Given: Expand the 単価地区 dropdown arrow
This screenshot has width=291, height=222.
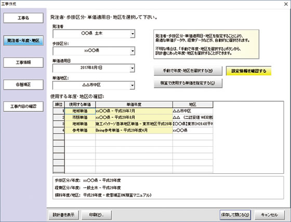Looking at the screenshot, I should pos(133,86).
